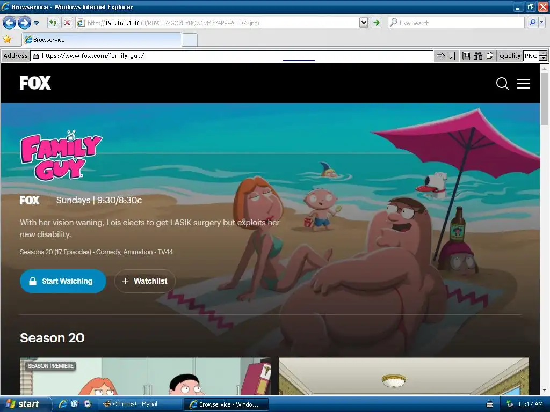Click the Browservice taskbar window button
This screenshot has width=550, height=412.
click(226, 404)
